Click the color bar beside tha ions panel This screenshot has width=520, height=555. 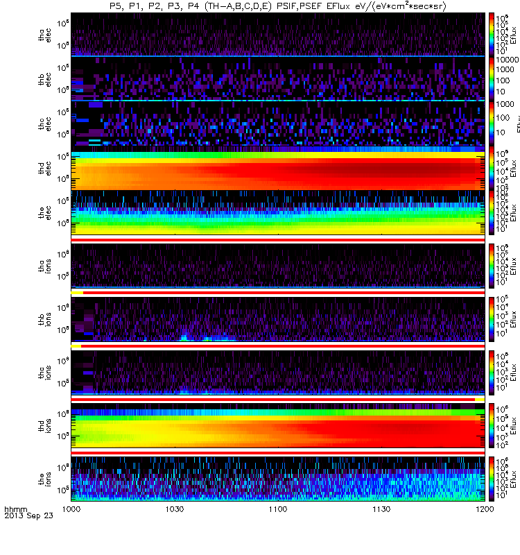tap(492, 266)
